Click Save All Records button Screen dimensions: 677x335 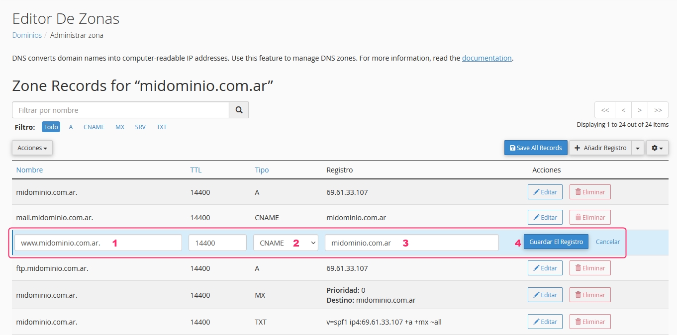[536, 148]
